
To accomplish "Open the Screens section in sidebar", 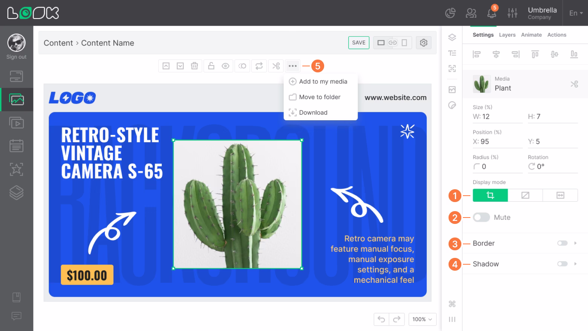I will [x=17, y=77].
